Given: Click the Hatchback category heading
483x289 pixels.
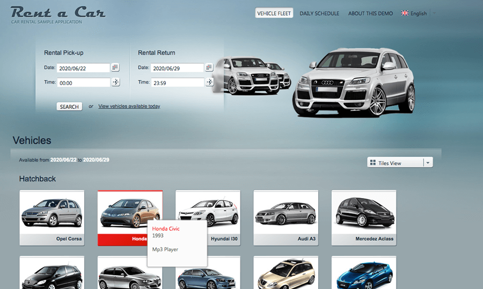Looking at the screenshot, I should click(37, 179).
